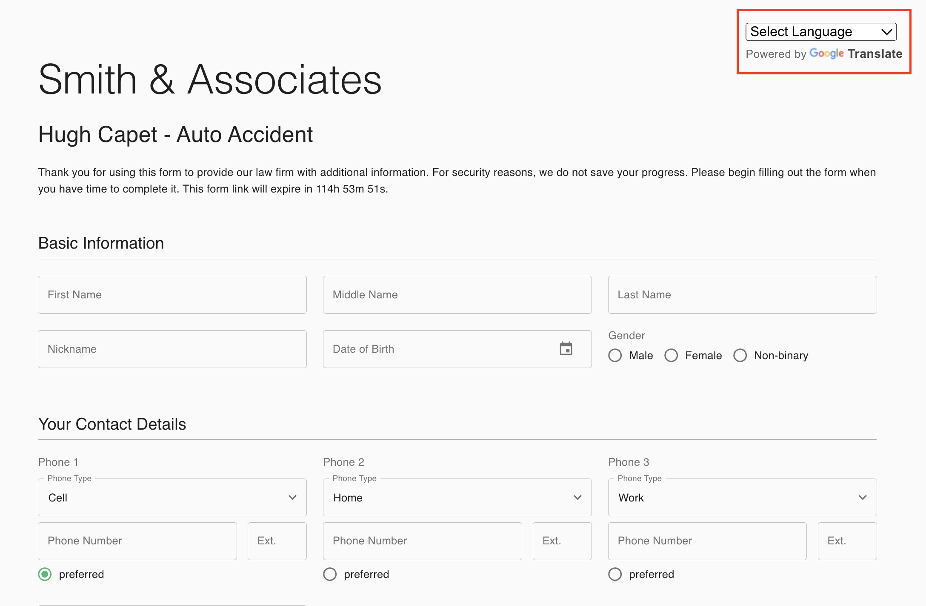The height and width of the screenshot is (606, 926).
Task: Click the Nickname input field
Action: click(x=172, y=349)
